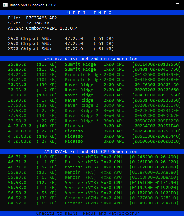The image size is (184, 216).
Task: Click 'Matisse (MTS)' in the 110 KB row
Action: [x=81, y=157]
